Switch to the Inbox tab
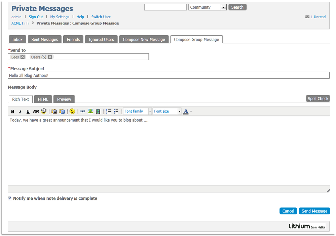The image size is (336, 236). [x=17, y=39]
